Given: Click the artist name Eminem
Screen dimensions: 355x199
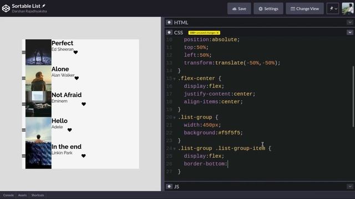Looking at the screenshot, I should (59, 101).
